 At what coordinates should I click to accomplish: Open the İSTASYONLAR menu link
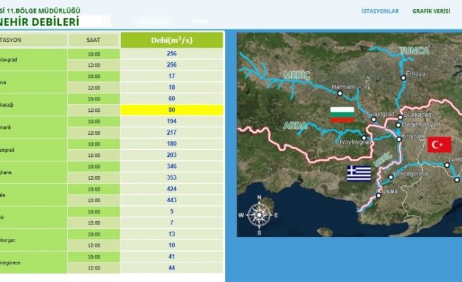click(380, 11)
